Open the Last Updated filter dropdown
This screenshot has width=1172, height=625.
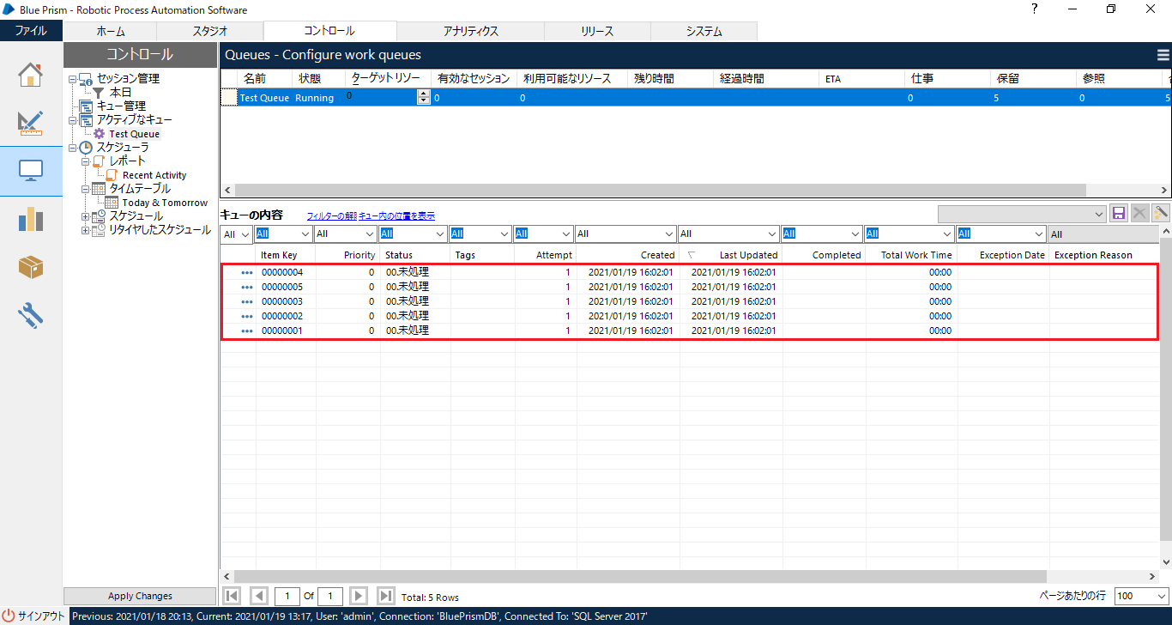point(771,234)
